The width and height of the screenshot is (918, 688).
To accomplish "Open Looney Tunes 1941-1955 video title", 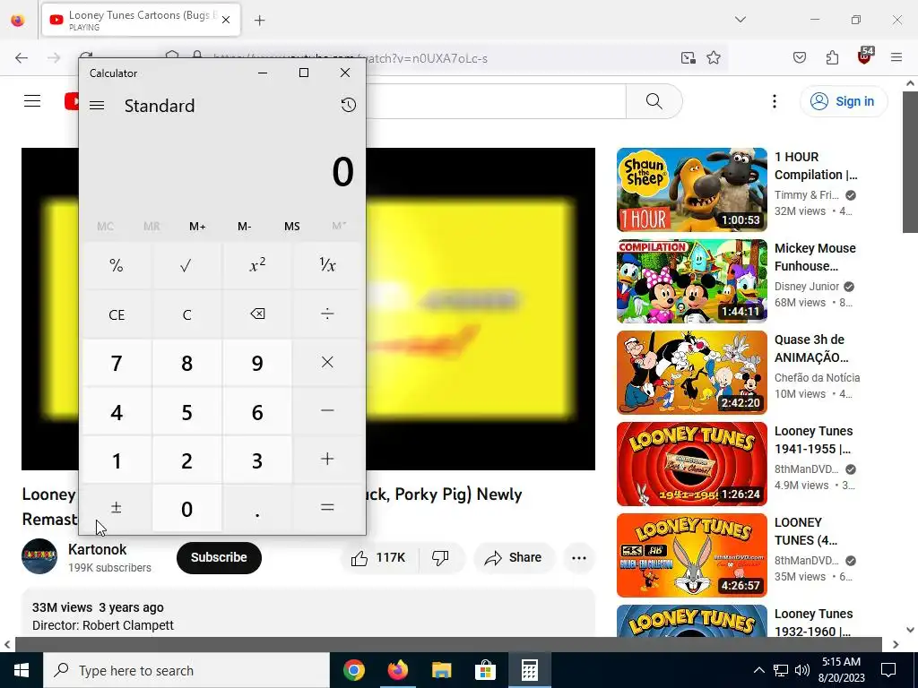I will tap(813, 440).
